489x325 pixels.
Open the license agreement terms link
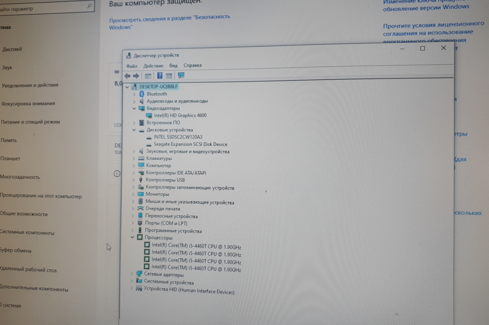(x=434, y=32)
